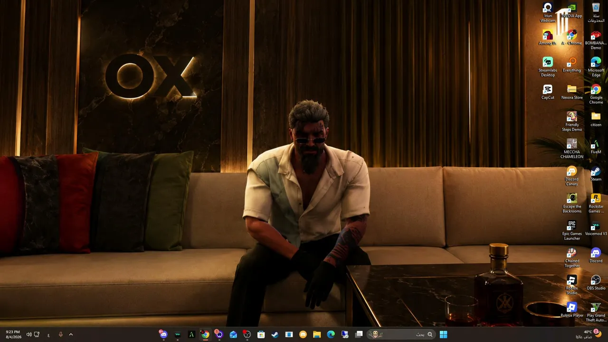Open the Nexora Store folder
608x342 pixels.
(x=572, y=92)
